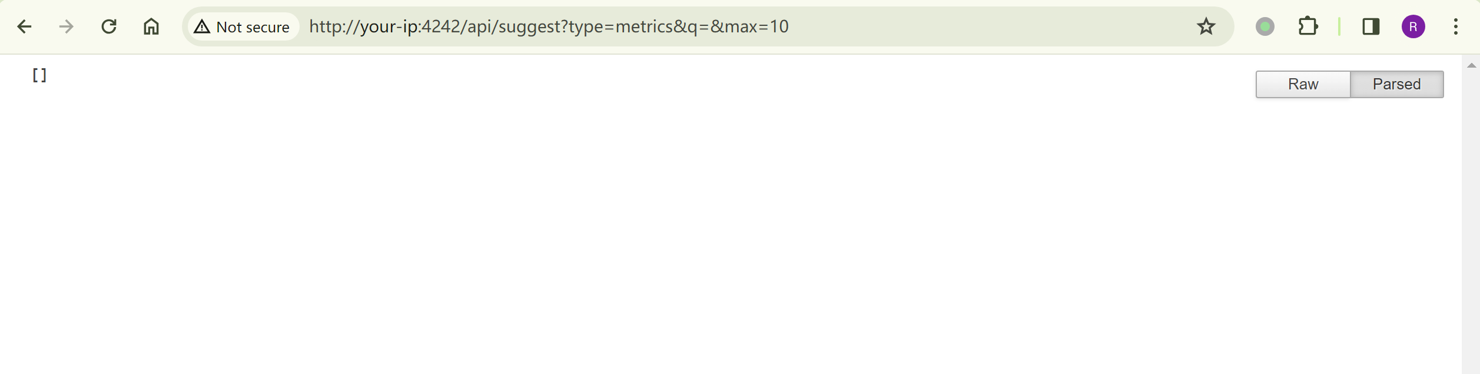This screenshot has height=374, width=1480.
Task: Go back to the previous page
Action: [x=24, y=26]
